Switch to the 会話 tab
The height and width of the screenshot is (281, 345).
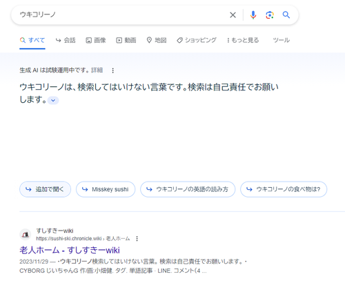[x=66, y=40]
